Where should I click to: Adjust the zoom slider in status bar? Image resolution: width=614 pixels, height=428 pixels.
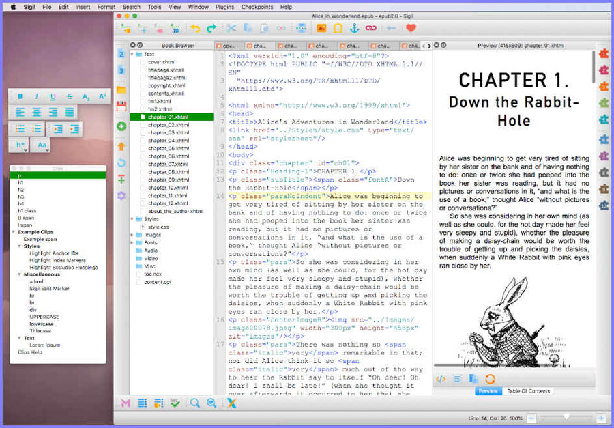click(x=565, y=417)
